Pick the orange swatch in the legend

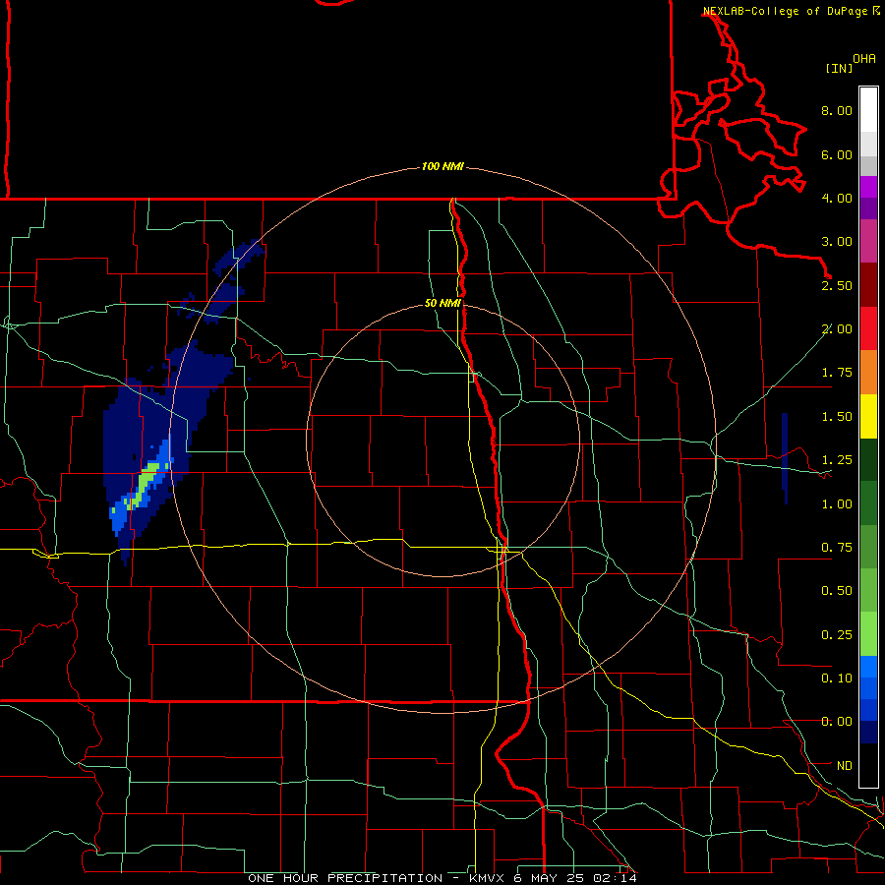(868, 373)
